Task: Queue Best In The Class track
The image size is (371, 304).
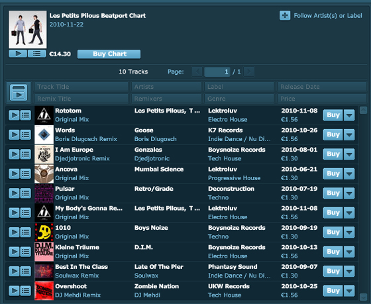Action: 26,272
